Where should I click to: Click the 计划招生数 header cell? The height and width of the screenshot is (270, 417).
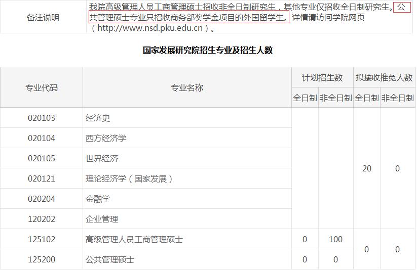322,77
